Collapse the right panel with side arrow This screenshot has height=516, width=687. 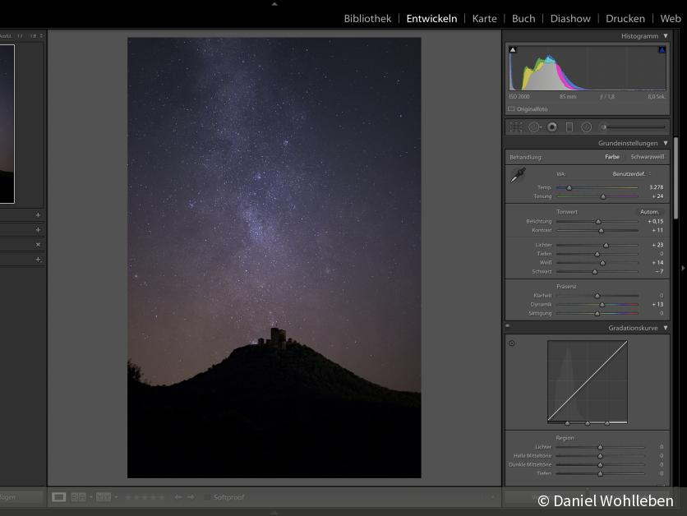(683, 268)
